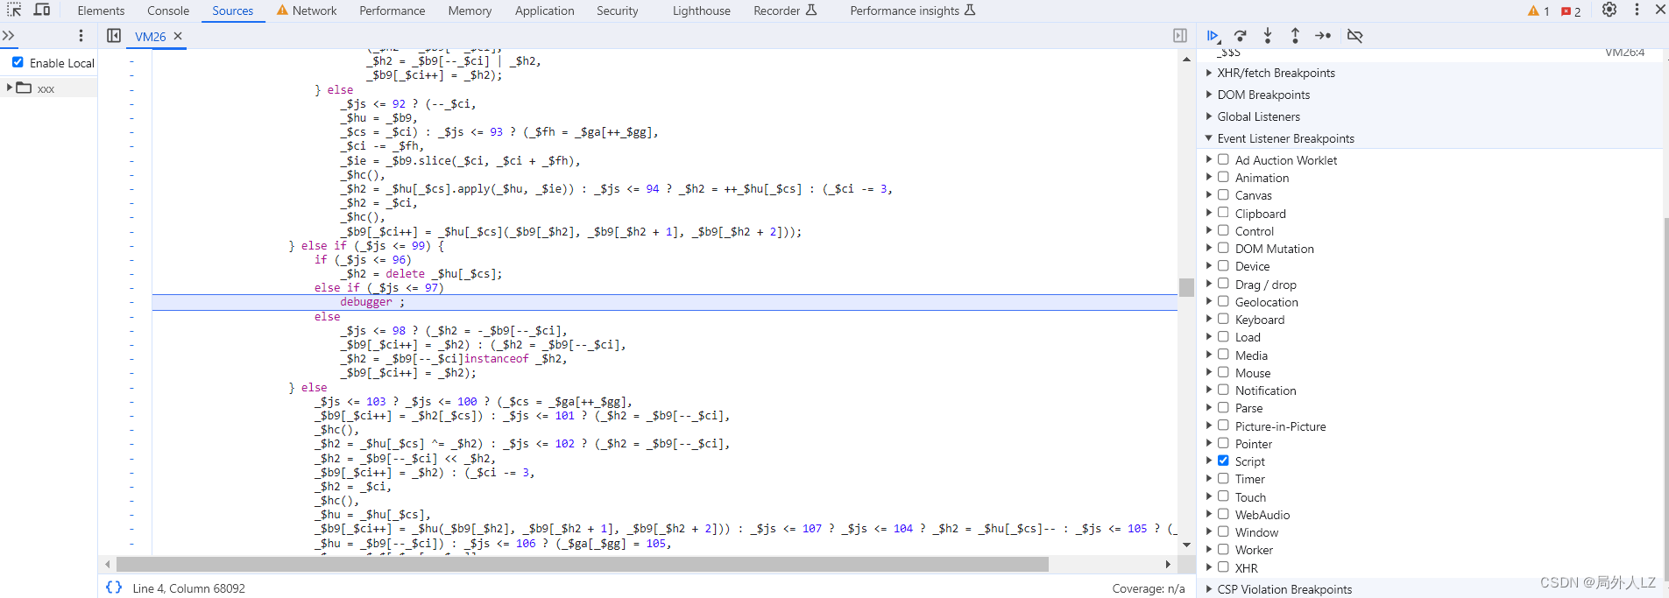Viewport: 1669px width, 598px height.
Task: Click the Line 4, Column 68092 status text
Action: pyautogui.click(x=188, y=588)
